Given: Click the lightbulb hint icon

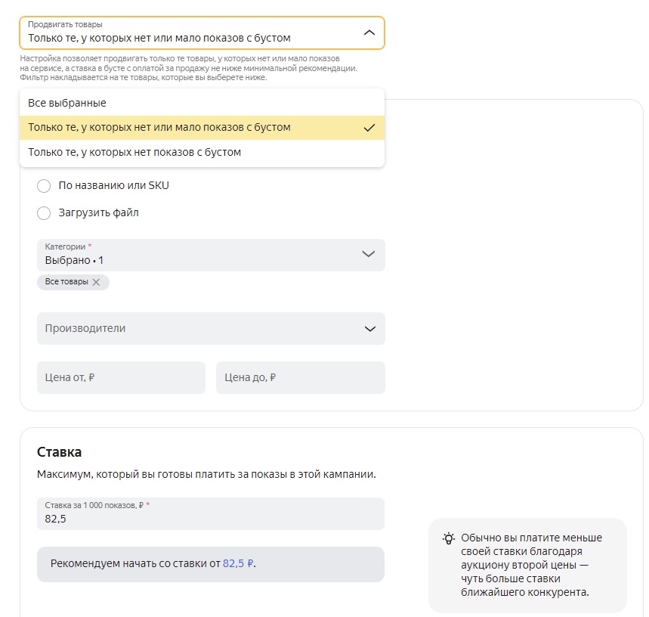Looking at the screenshot, I should click(449, 538).
